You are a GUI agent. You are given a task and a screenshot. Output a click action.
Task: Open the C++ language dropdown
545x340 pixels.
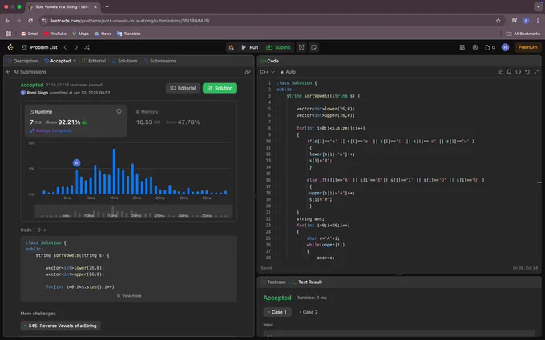coord(267,72)
